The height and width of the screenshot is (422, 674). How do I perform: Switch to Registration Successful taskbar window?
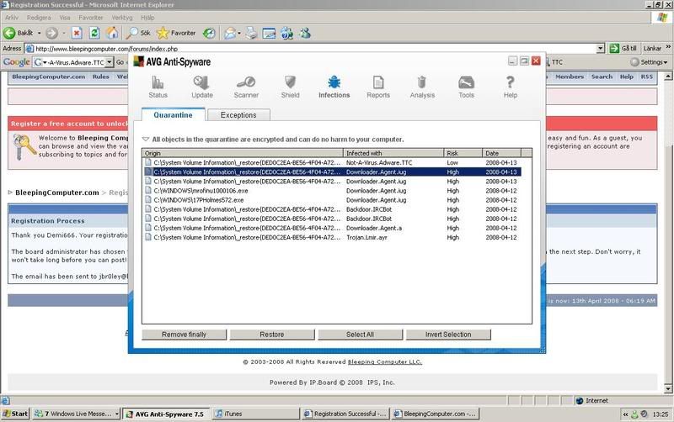[x=345, y=414]
